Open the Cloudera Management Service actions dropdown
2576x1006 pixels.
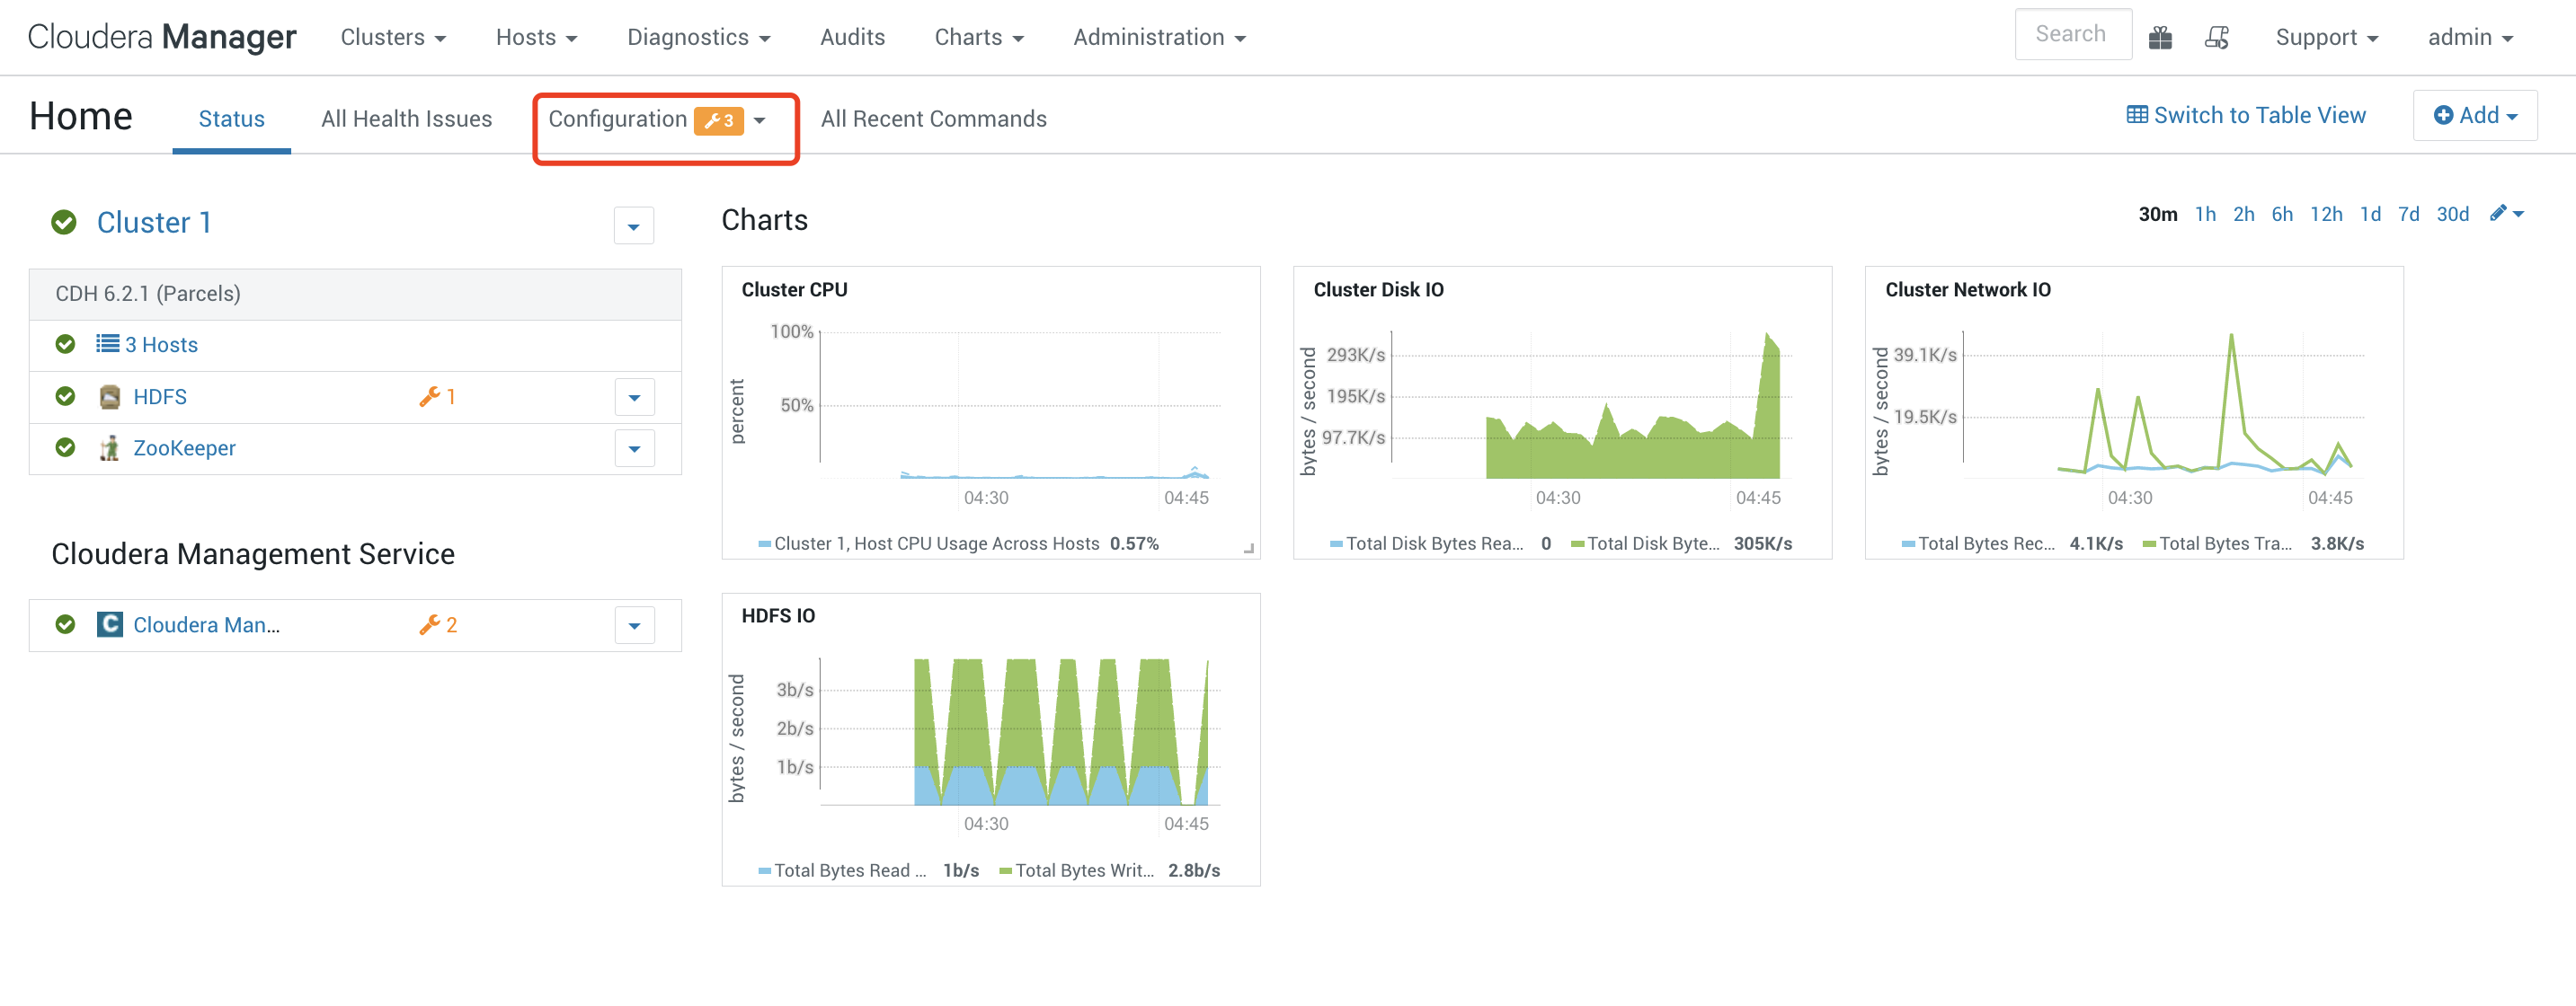(634, 625)
